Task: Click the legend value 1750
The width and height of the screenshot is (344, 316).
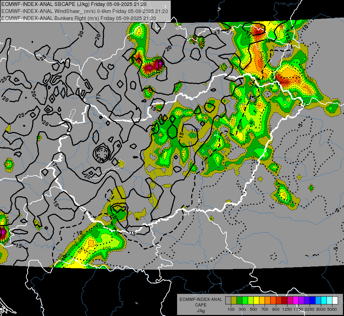Action: click(298, 309)
